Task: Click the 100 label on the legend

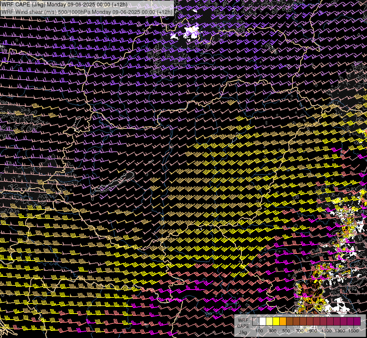Action: click(x=259, y=331)
